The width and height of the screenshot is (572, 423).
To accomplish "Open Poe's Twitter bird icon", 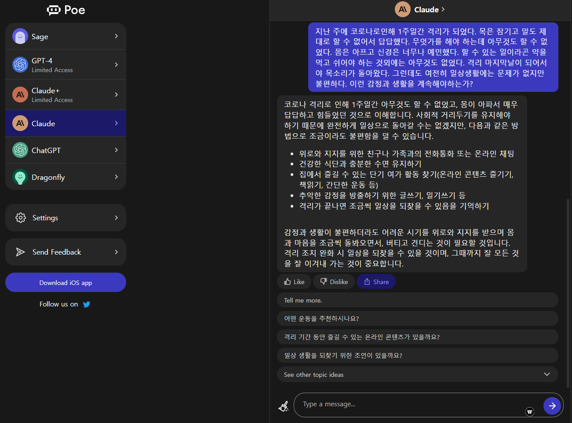I will pos(87,304).
